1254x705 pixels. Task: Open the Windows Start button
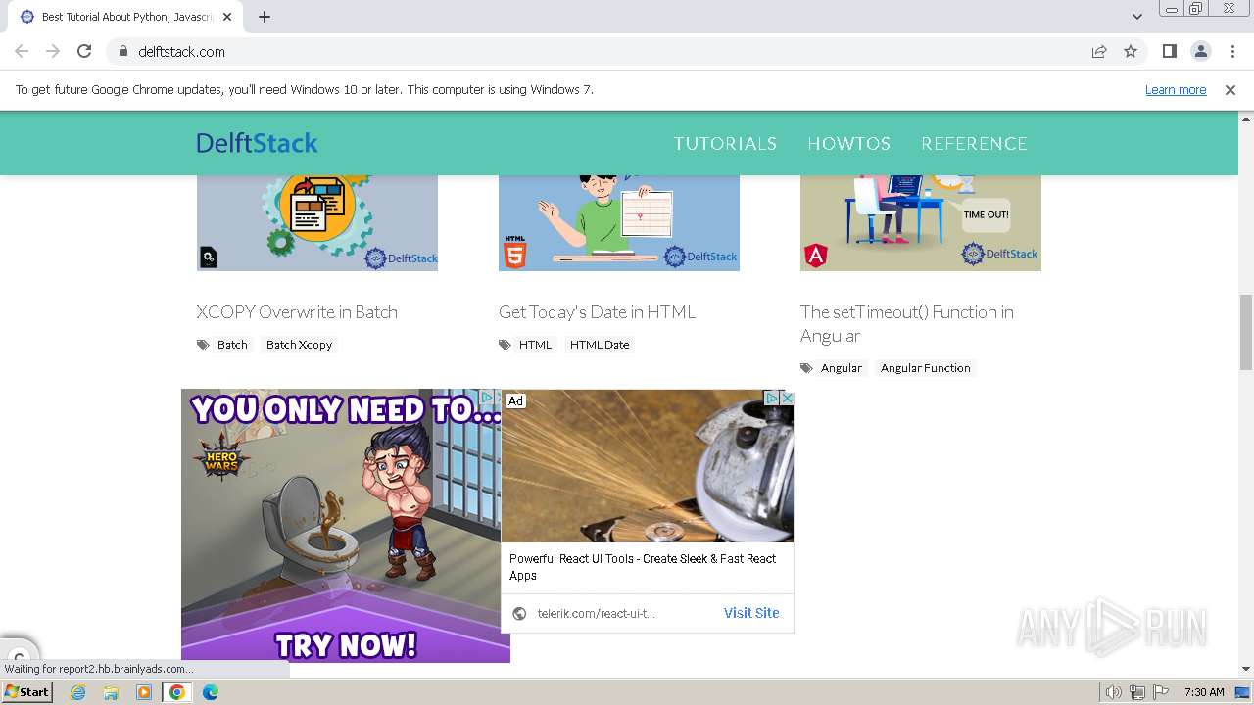[x=27, y=691]
